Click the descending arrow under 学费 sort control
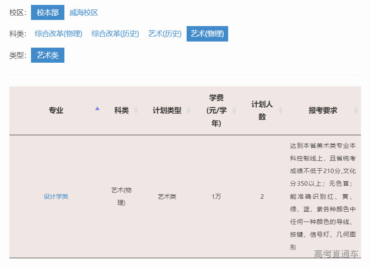 coord(235,112)
